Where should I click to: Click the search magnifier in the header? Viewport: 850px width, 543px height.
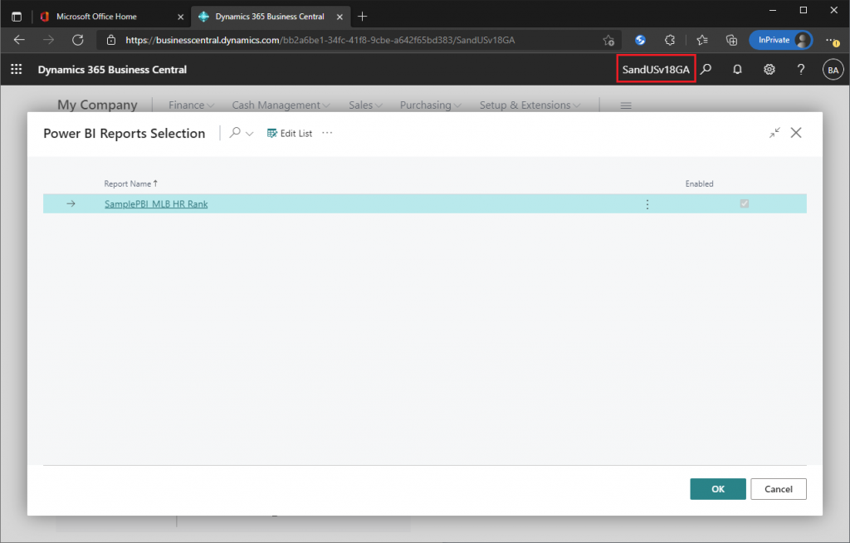(x=706, y=70)
